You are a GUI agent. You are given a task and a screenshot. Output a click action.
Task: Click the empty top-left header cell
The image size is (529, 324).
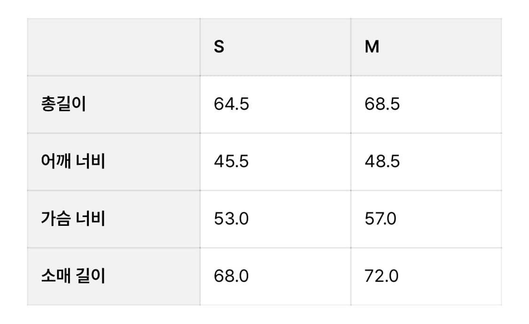pyautogui.click(x=113, y=47)
